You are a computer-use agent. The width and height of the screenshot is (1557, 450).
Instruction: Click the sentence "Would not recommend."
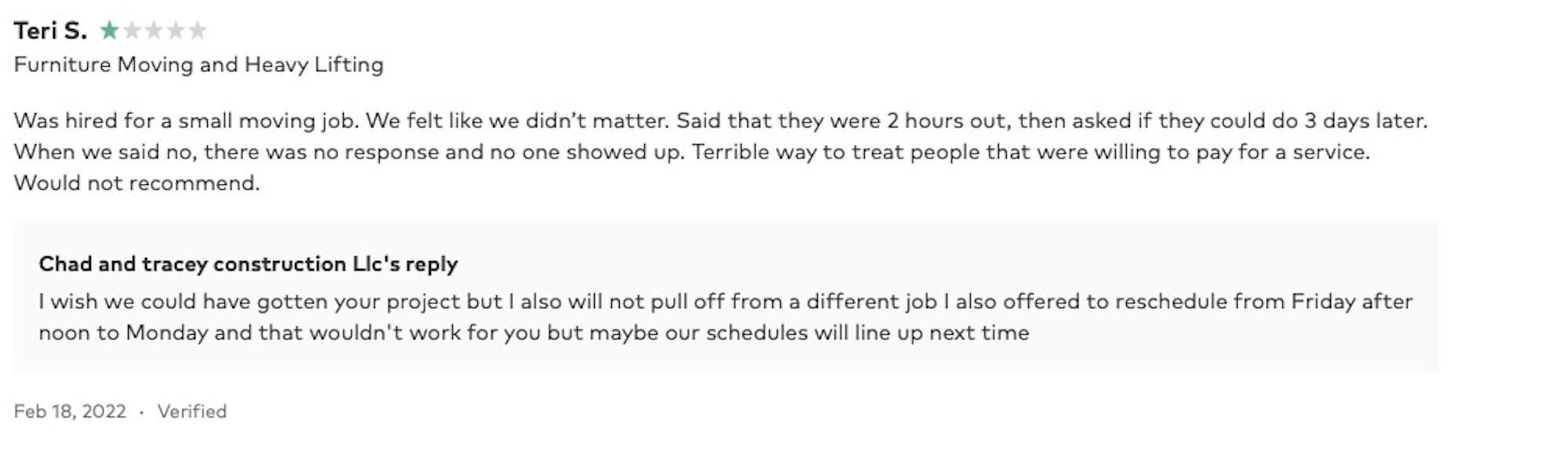click(x=137, y=183)
